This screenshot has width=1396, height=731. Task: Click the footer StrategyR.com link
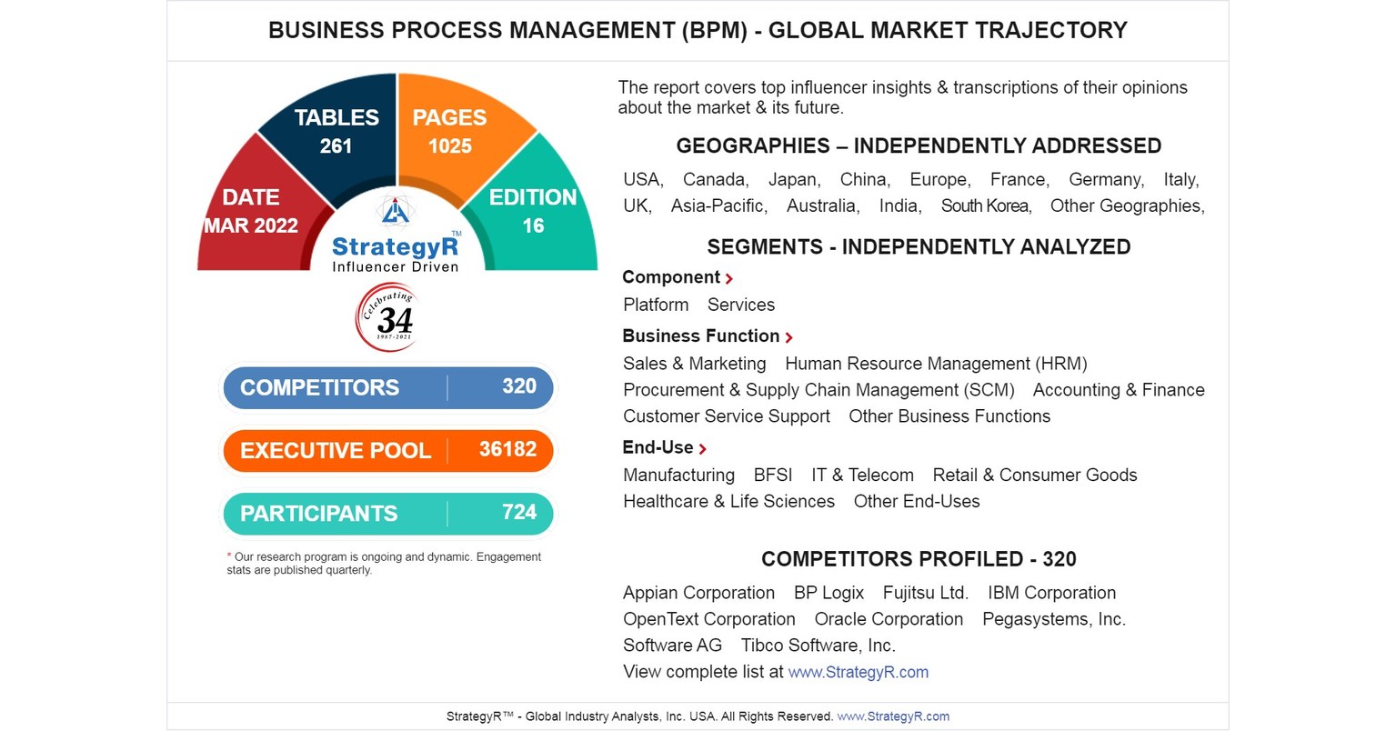tap(892, 716)
